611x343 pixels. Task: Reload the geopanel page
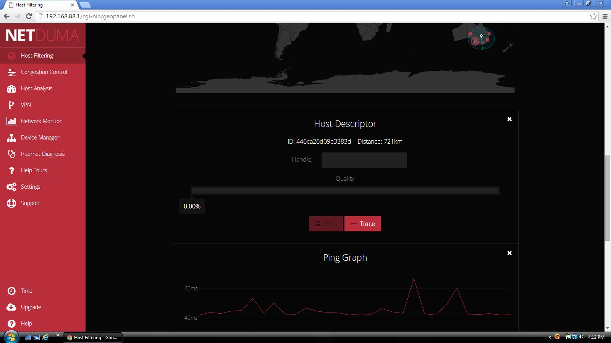pyautogui.click(x=29, y=16)
